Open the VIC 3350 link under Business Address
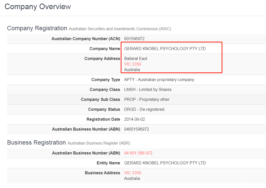 132,173
